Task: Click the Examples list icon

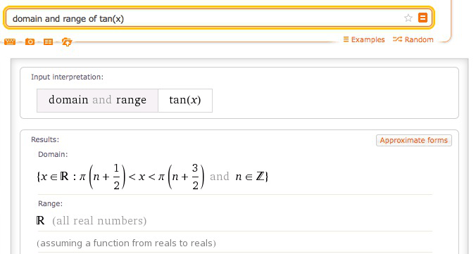Action: (346, 39)
